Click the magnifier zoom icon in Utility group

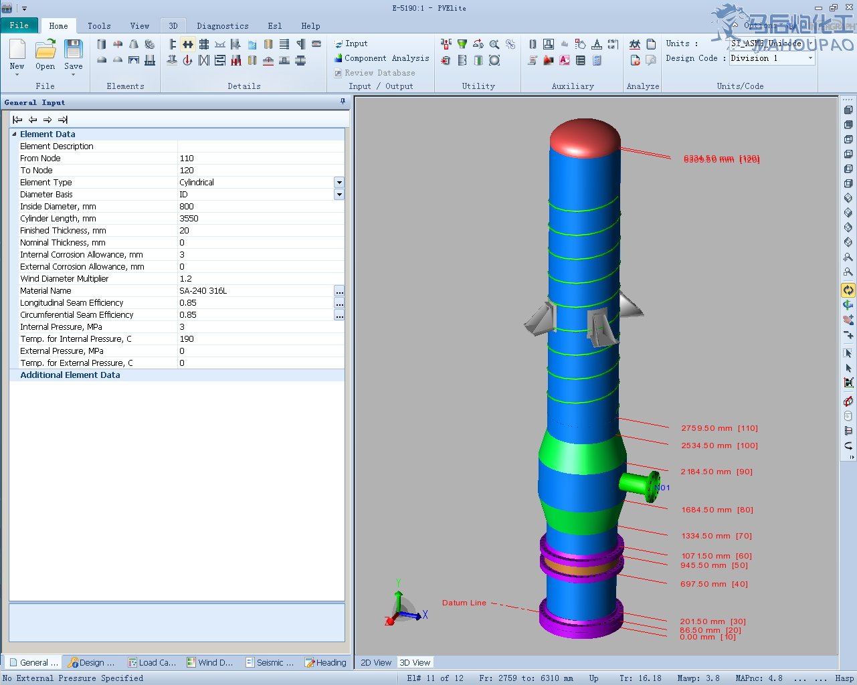point(494,44)
